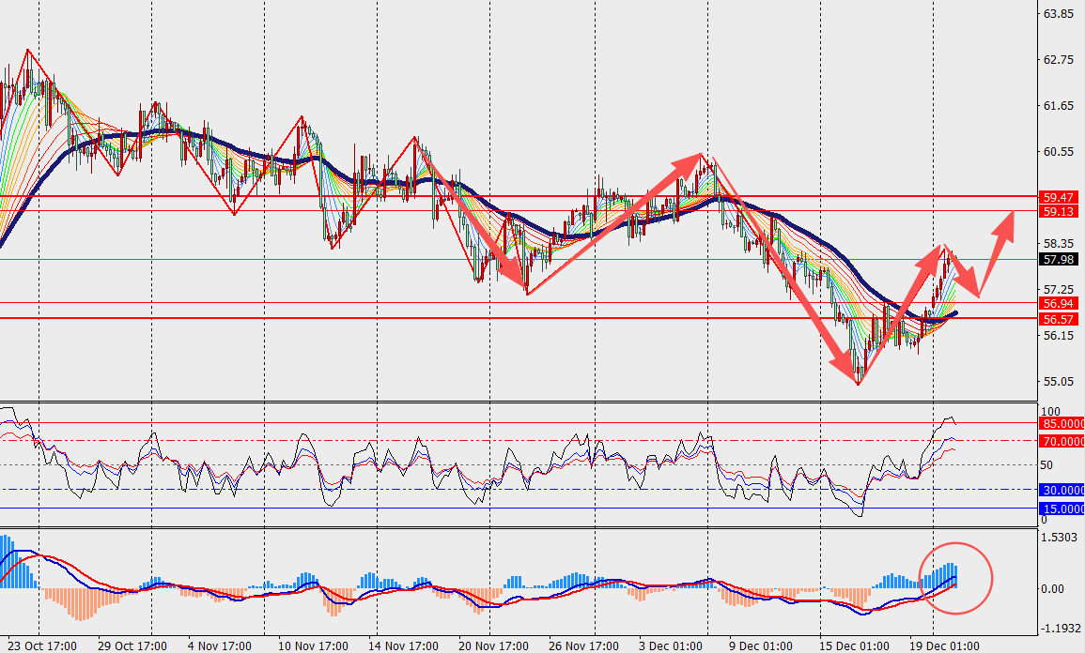Click the 1.5303 MACD scale value
Viewport: 1085px width, 653px height.
click(x=1060, y=537)
